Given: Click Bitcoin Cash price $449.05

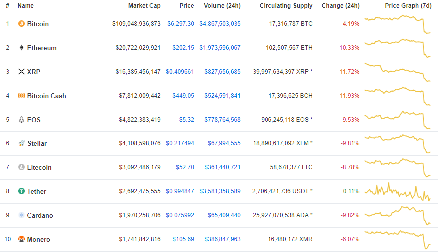Looking at the screenshot, I should click(183, 96).
